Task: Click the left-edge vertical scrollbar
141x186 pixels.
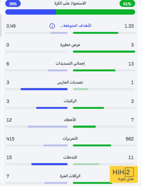Action: point(1,25)
